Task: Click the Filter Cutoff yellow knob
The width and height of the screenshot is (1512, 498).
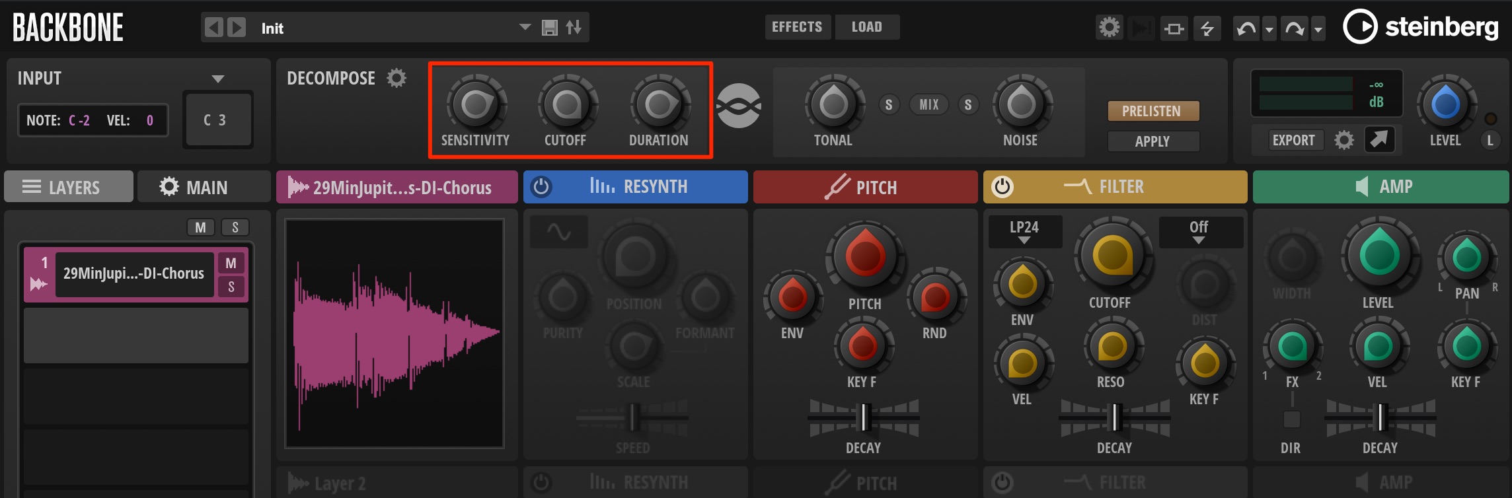Action: pos(1112,255)
